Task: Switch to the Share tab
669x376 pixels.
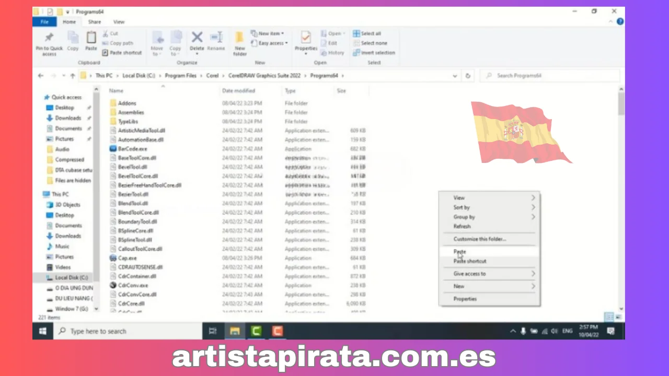Action: (x=95, y=22)
